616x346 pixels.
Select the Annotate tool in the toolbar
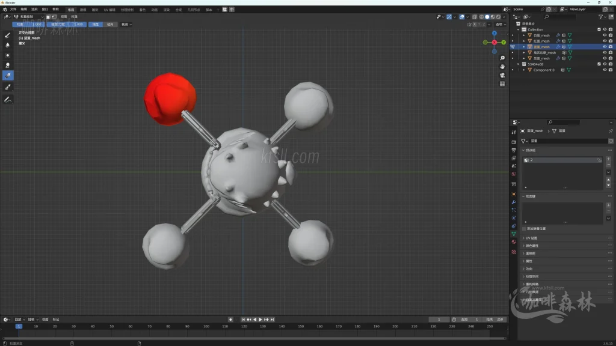[8, 99]
